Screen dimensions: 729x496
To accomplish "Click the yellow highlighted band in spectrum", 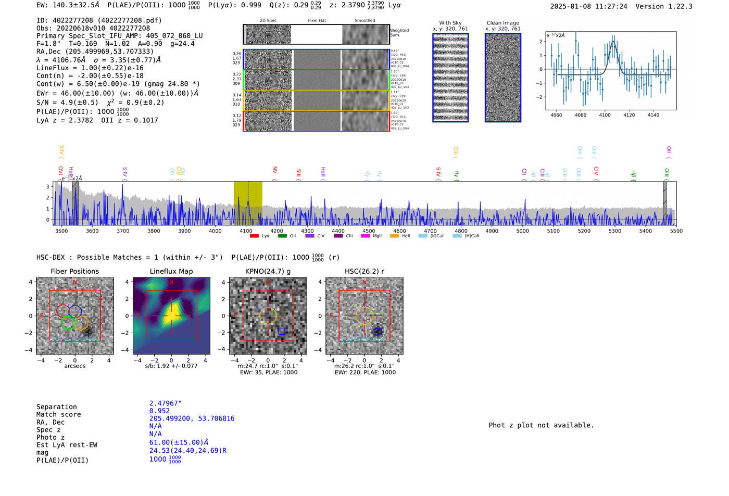I will click(x=248, y=203).
